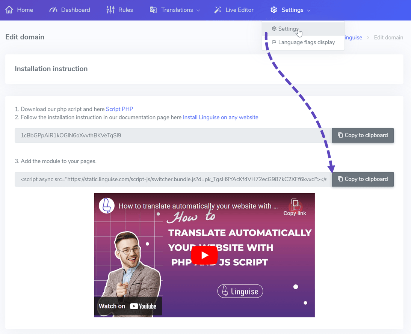Click the Live Editor magic wand icon
The width and height of the screenshot is (411, 334).
click(218, 10)
